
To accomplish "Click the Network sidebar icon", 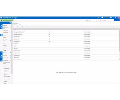I will click(1, 53).
